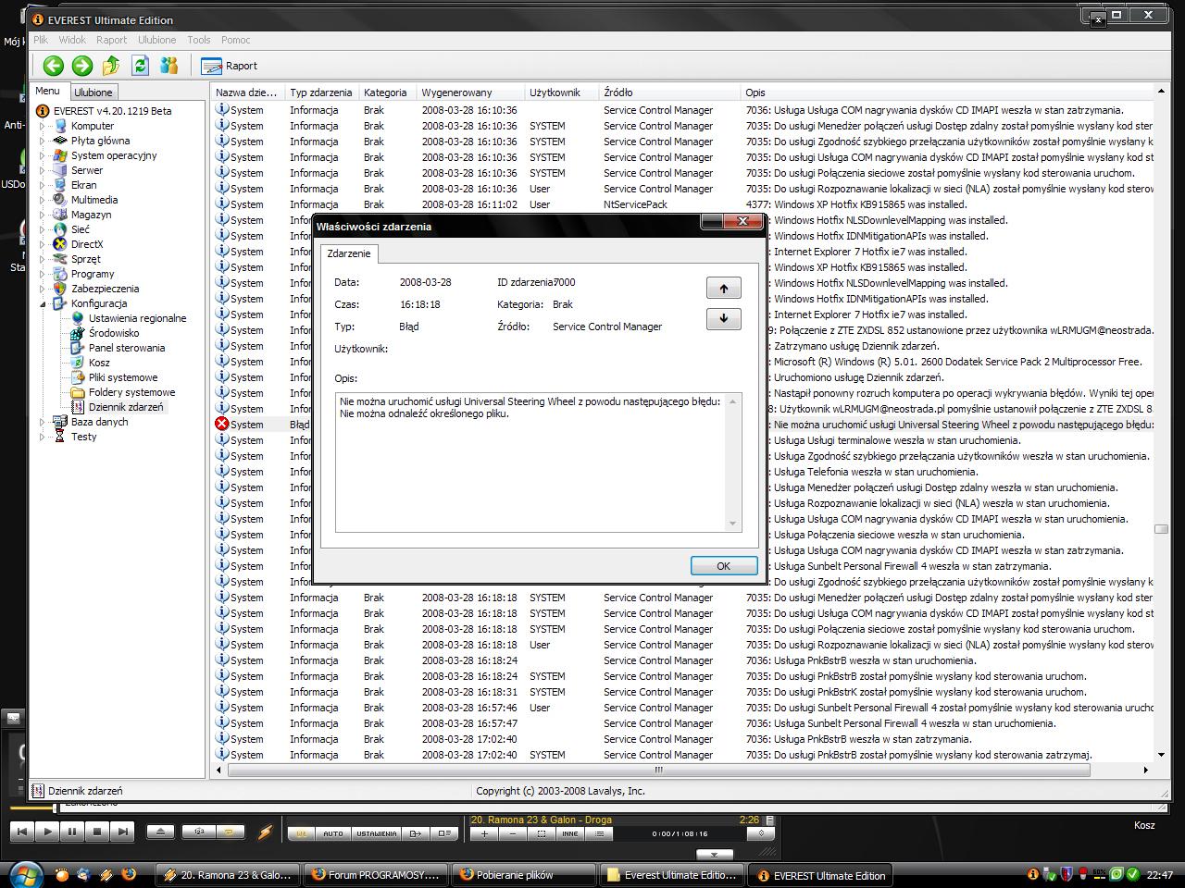Image resolution: width=1185 pixels, height=888 pixels.
Task: Open the Plik menu
Action: click(41, 40)
